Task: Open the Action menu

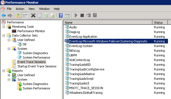Action: (x=20, y=9)
